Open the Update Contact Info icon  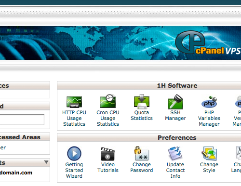tap(175, 153)
